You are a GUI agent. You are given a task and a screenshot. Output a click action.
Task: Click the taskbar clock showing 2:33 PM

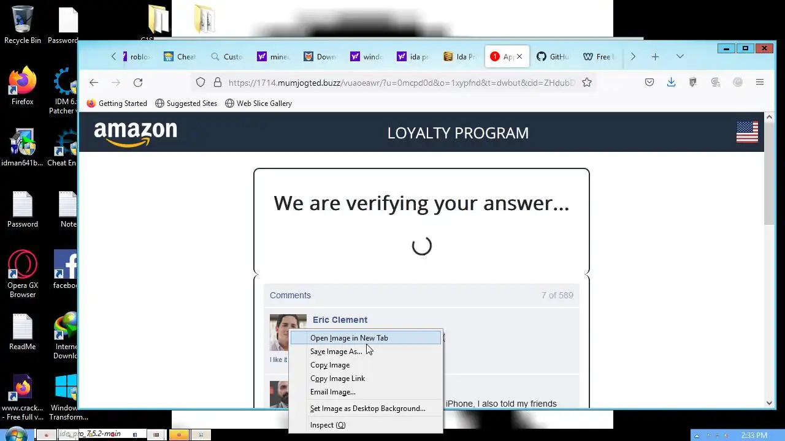click(754, 435)
